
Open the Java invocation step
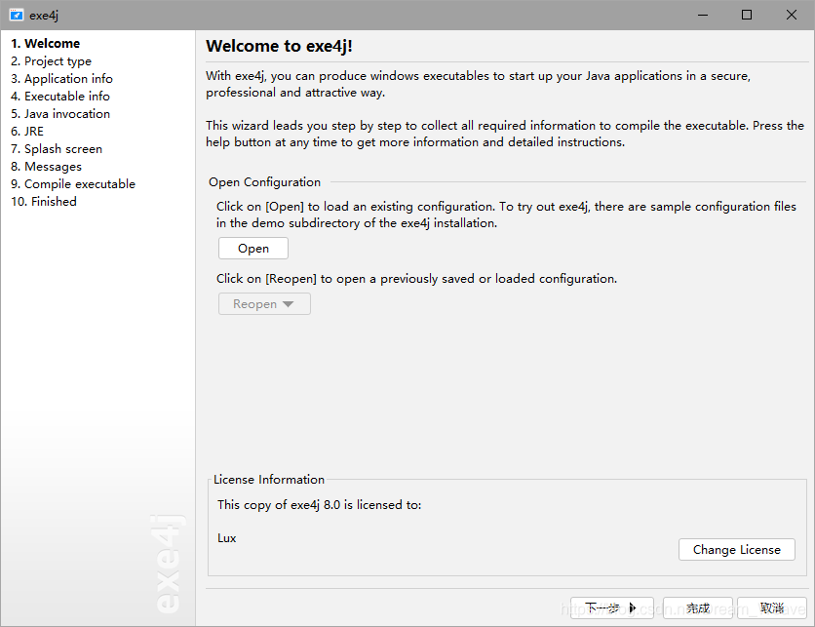[60, 114]
